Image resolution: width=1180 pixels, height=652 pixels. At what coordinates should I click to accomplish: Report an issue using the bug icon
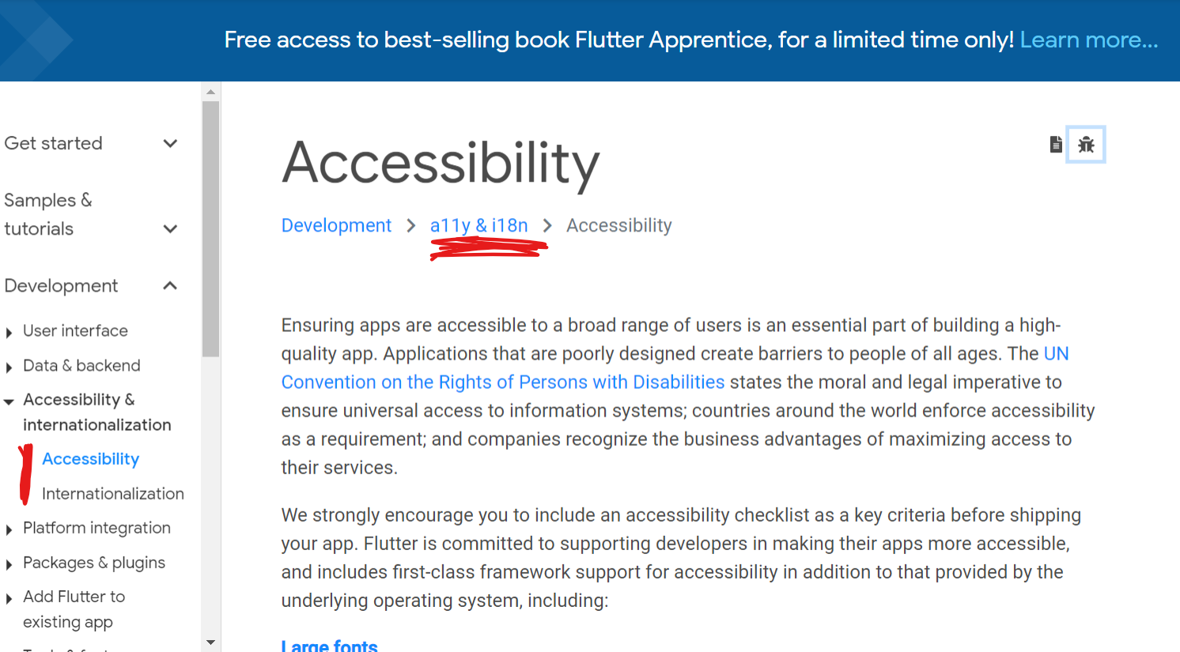pos(1086,144)
